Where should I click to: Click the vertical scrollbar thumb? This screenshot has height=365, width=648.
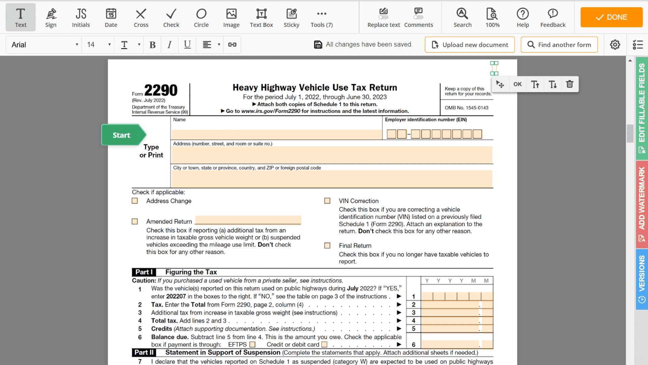click(x=630, y=133)
